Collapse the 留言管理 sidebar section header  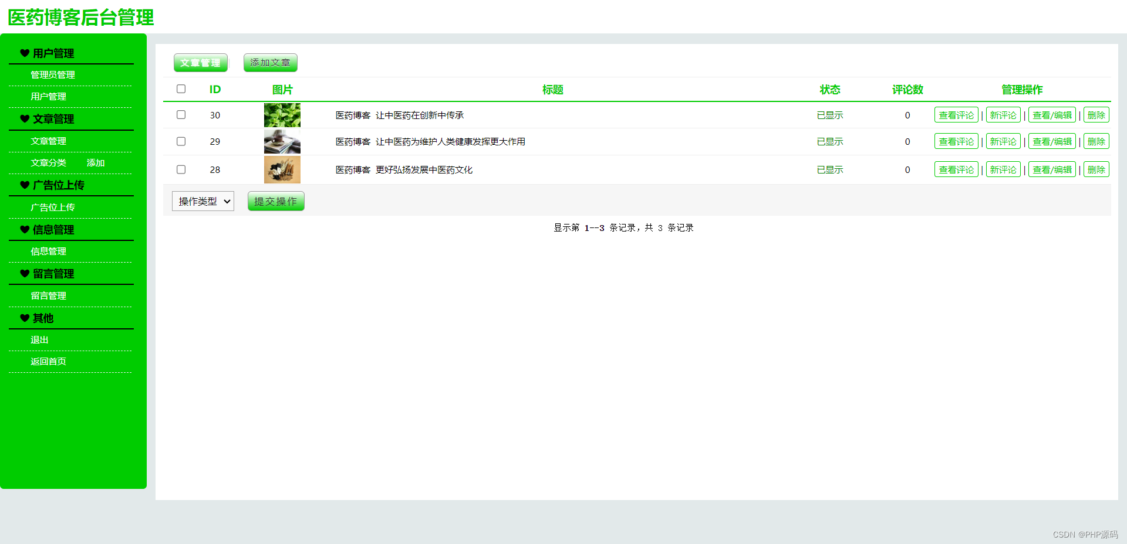point(53,274)
